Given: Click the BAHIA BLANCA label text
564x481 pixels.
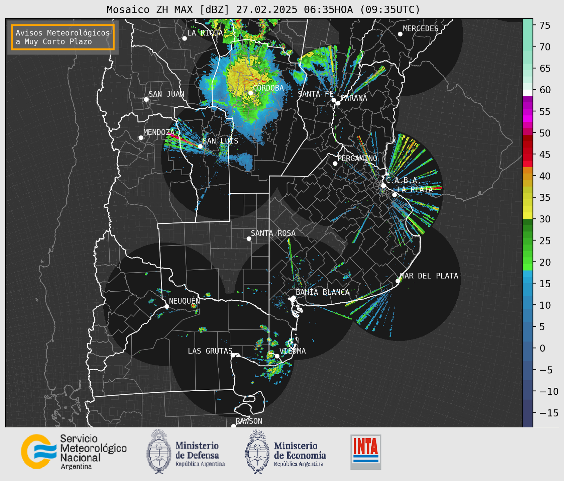Looking at the screenshot, I should click(x=323, y=292).
